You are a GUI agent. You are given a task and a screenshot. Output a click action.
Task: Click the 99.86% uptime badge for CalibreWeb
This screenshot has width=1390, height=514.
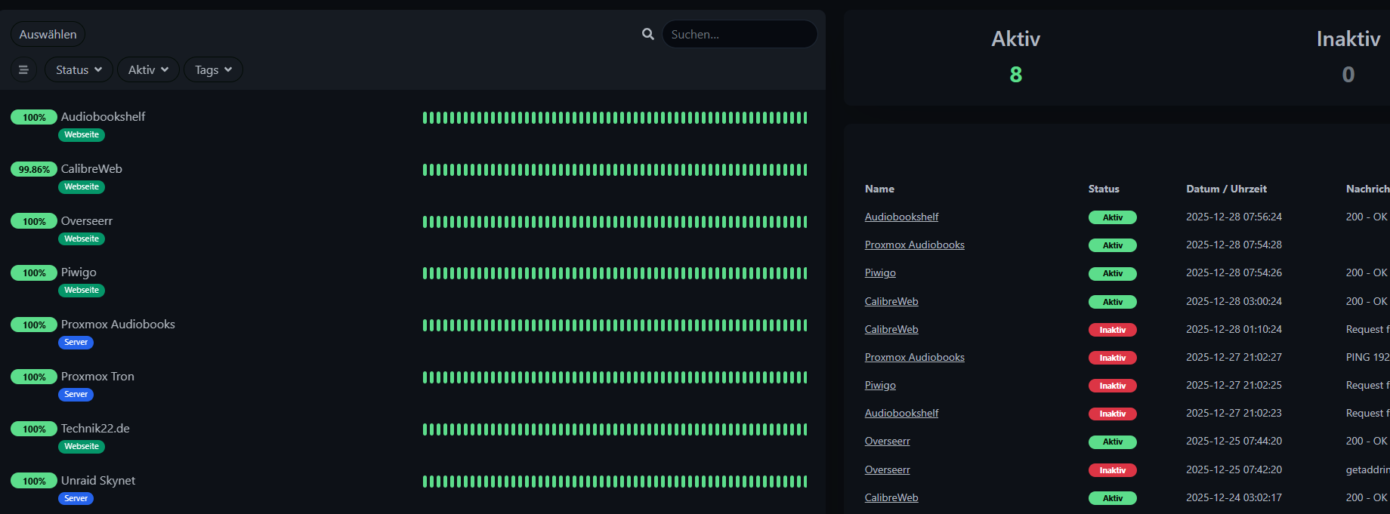click(34, 170)
